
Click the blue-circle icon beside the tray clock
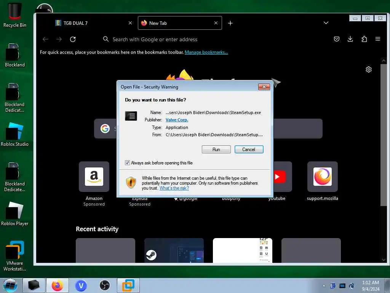pyautogui.click(x=352, y=286)
